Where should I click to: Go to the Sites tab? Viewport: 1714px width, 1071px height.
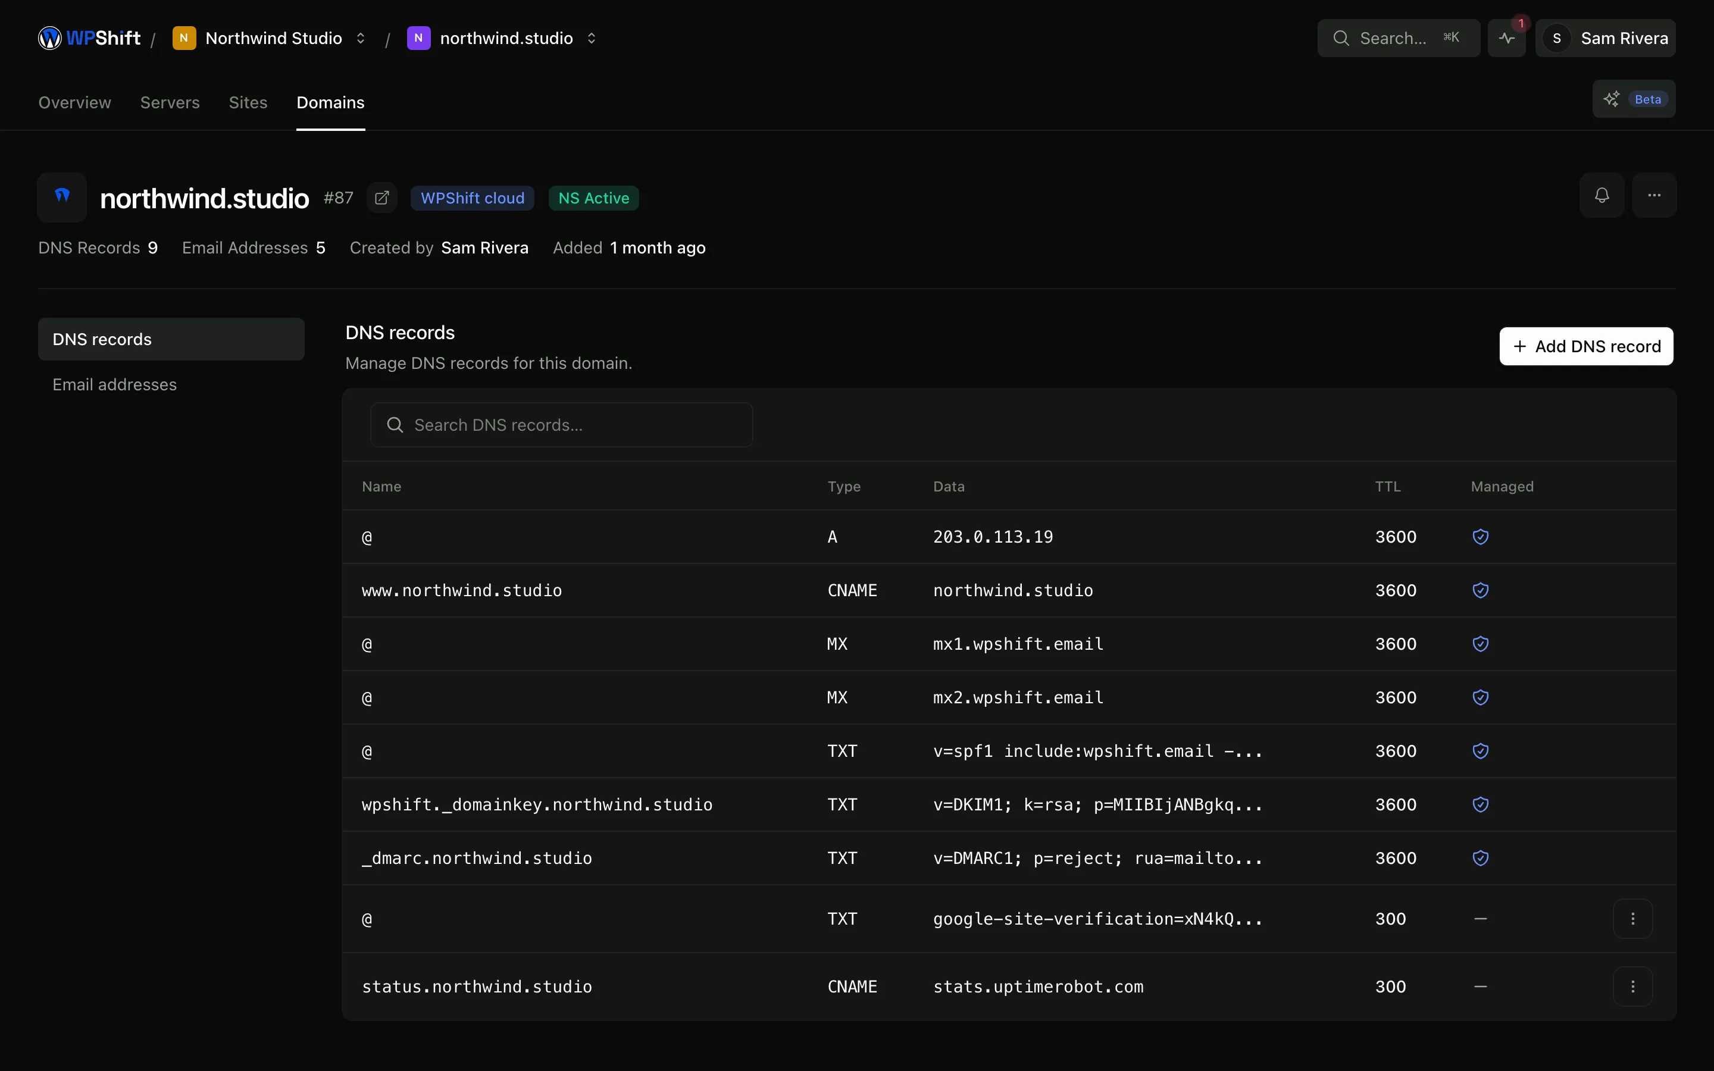tap(248, 103)
